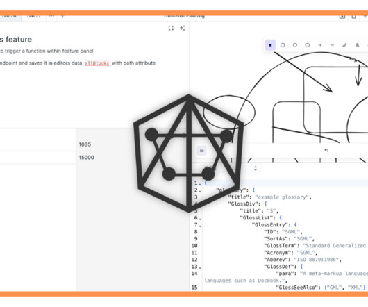
Task: Click the "SortAs" key on line 9
Action: [277, 239]
